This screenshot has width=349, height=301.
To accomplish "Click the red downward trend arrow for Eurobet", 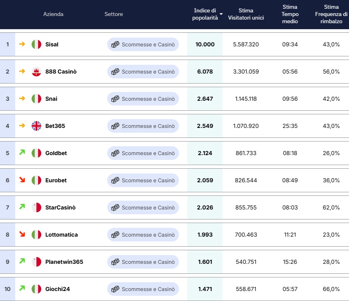I will pos(22,179).
